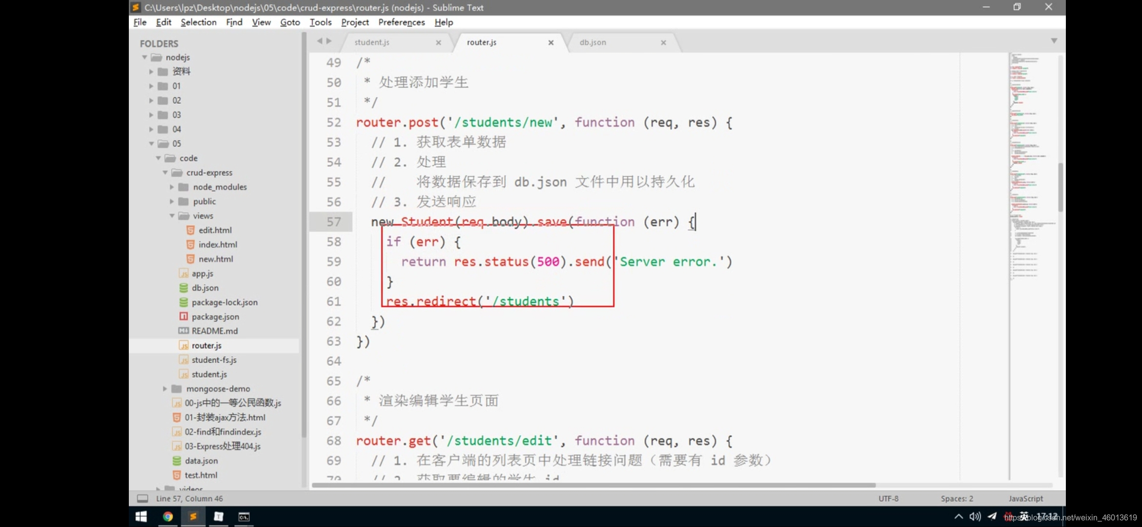Click the Sublime Text application icon
Screen dimensions: 1142x527
tap(193, 516)
